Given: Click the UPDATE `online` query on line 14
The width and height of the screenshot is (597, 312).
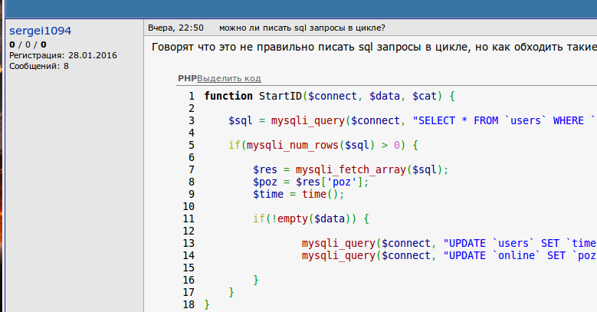Looking at the screenshot, I should 449,255.
